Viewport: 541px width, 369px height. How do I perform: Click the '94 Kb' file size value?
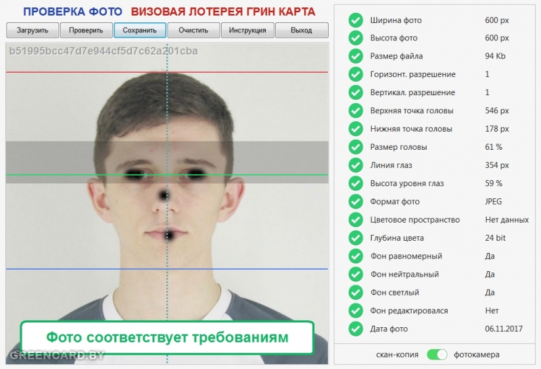tap(495, 56)
